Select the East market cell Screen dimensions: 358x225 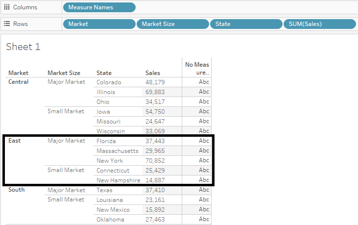pos(15,141)
